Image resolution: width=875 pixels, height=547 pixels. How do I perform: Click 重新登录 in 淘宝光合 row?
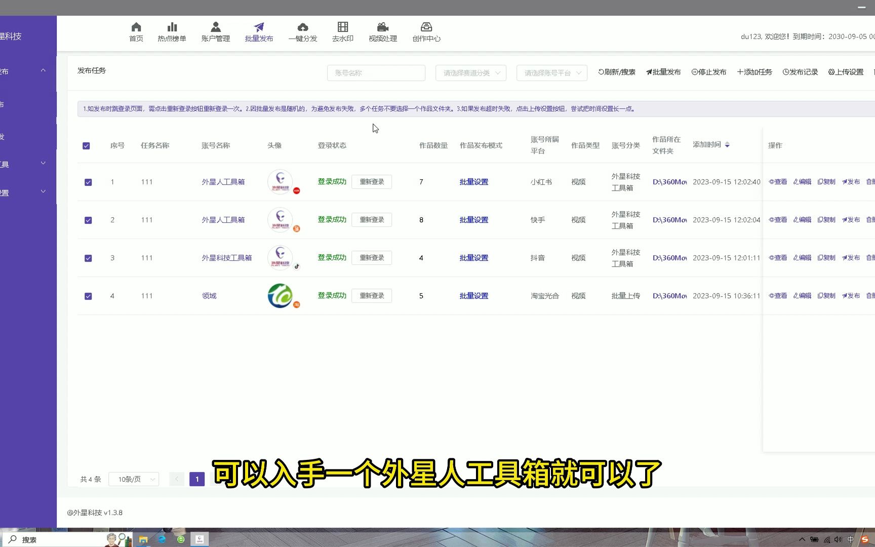pyautogui.click(x=372, y=296)
